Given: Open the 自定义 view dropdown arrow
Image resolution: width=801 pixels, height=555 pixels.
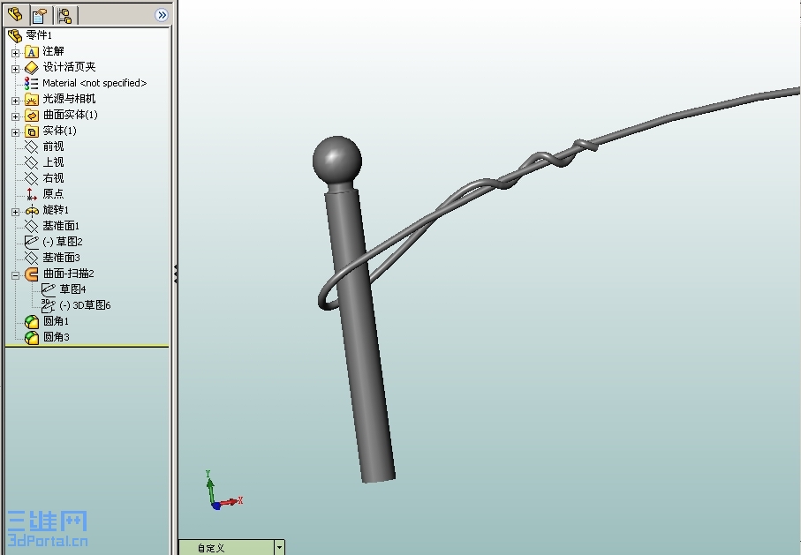Looking at the screenshot, I should click(279, 548).
